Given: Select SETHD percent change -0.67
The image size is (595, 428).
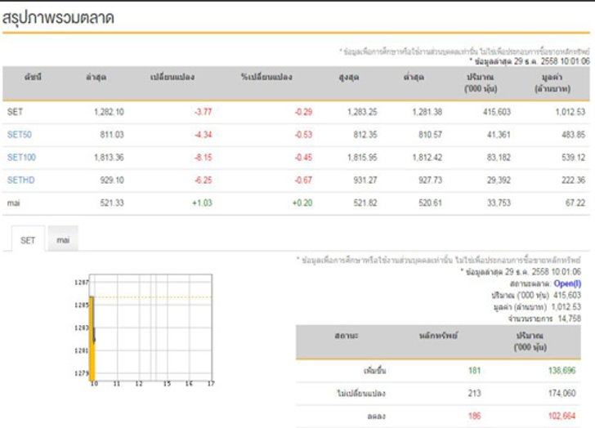Looking at the screenshot, I should 303,180.
